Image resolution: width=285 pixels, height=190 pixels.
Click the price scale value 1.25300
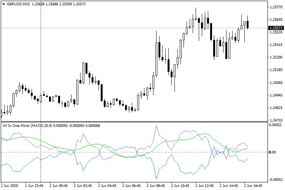(x=276, y=57)
